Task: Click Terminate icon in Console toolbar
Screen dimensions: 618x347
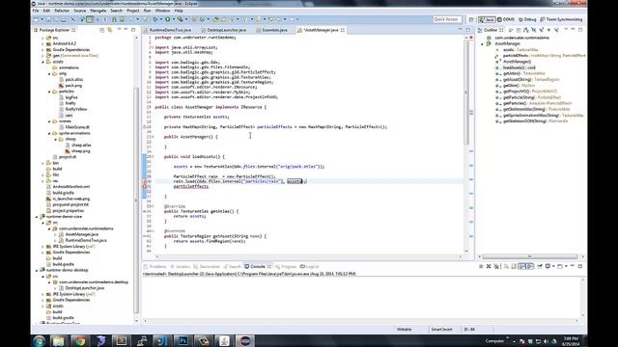Action: 481,266
